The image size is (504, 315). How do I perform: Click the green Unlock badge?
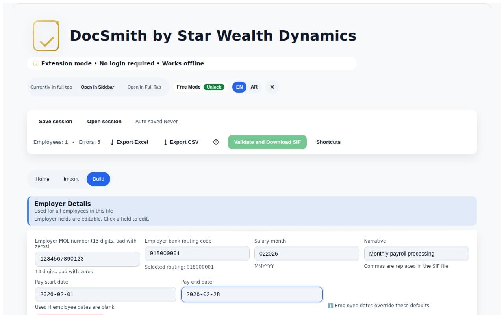[x=214, y=87]
